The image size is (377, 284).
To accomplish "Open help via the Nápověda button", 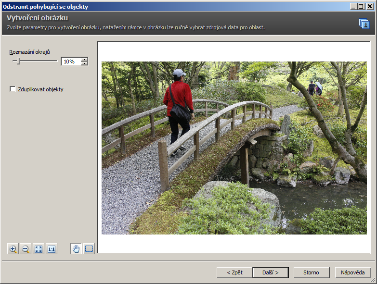I will (353, 272).
